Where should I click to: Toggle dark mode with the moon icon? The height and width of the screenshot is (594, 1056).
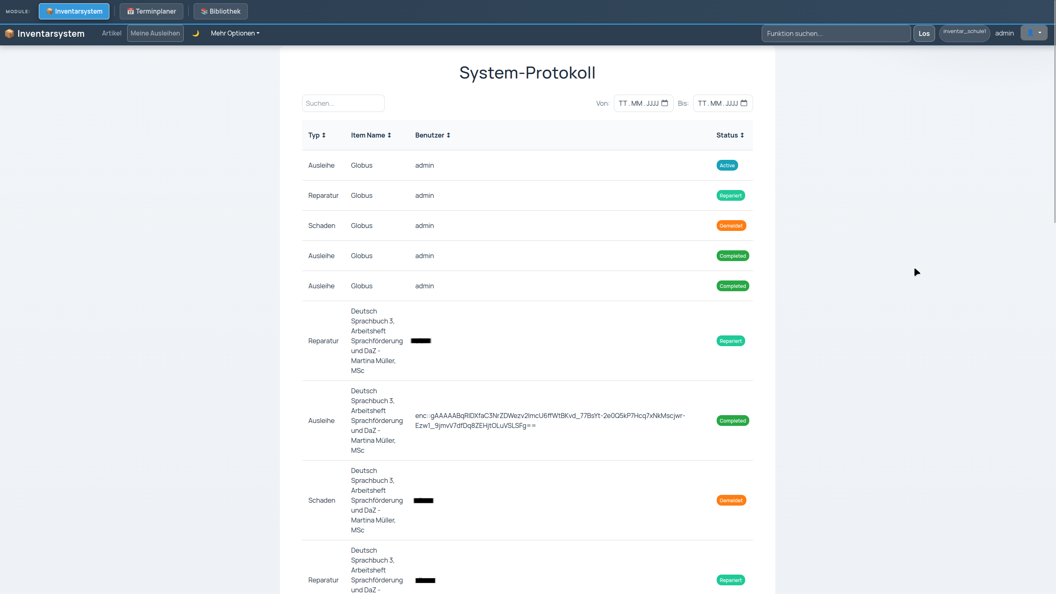[x=196, y=33]
